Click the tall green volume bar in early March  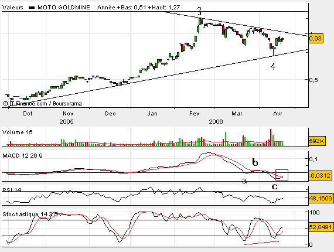click(226, 139)
